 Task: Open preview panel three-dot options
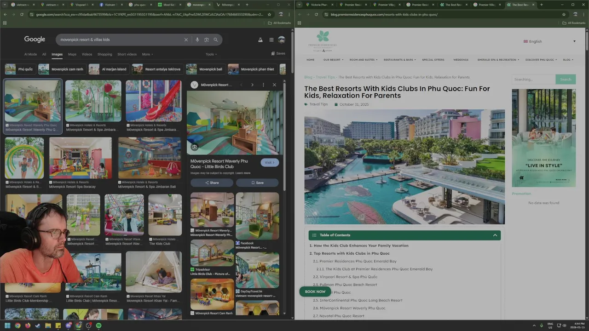coord(263,85)
